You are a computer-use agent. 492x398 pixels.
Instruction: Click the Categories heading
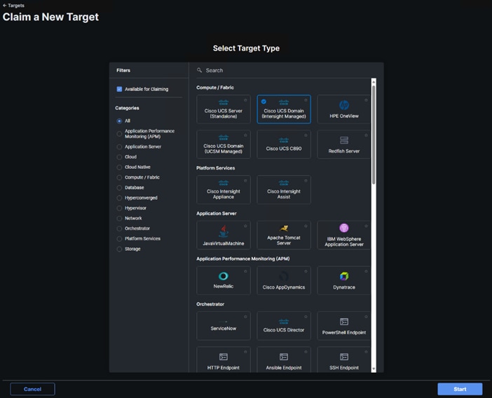click(x=127, y=108)
